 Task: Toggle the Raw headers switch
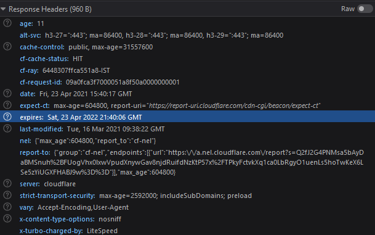(365, 9)
